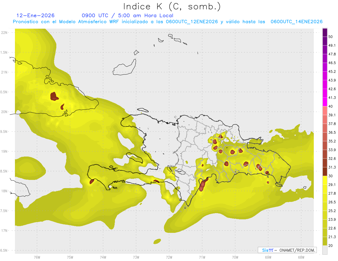Click the '72W' longitude axis label
This screenshot has width=338, height=261.
point(169,257)
